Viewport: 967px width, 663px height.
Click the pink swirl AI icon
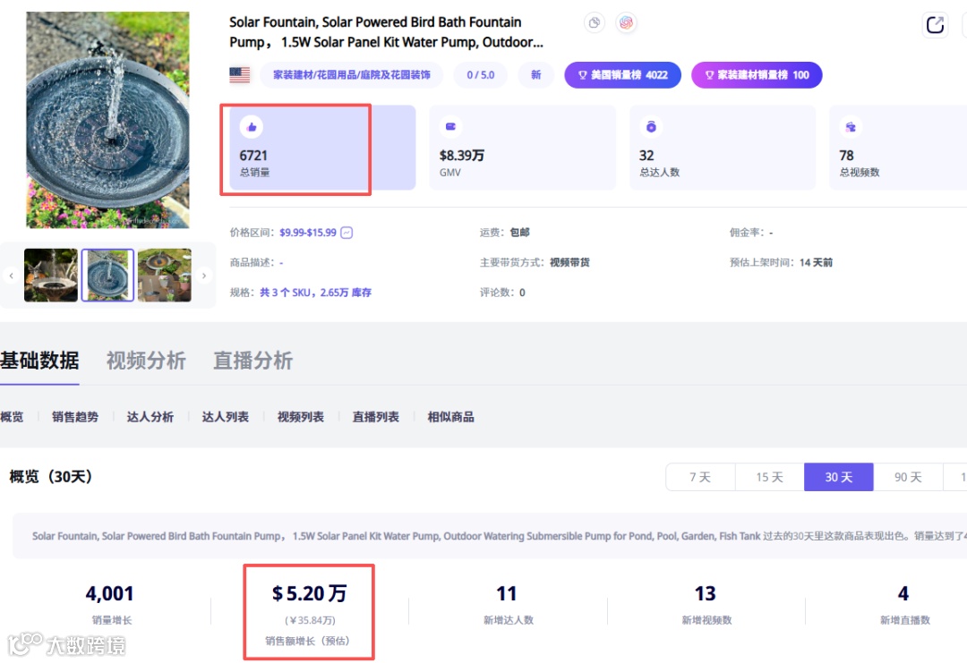[x=627, y=23]
